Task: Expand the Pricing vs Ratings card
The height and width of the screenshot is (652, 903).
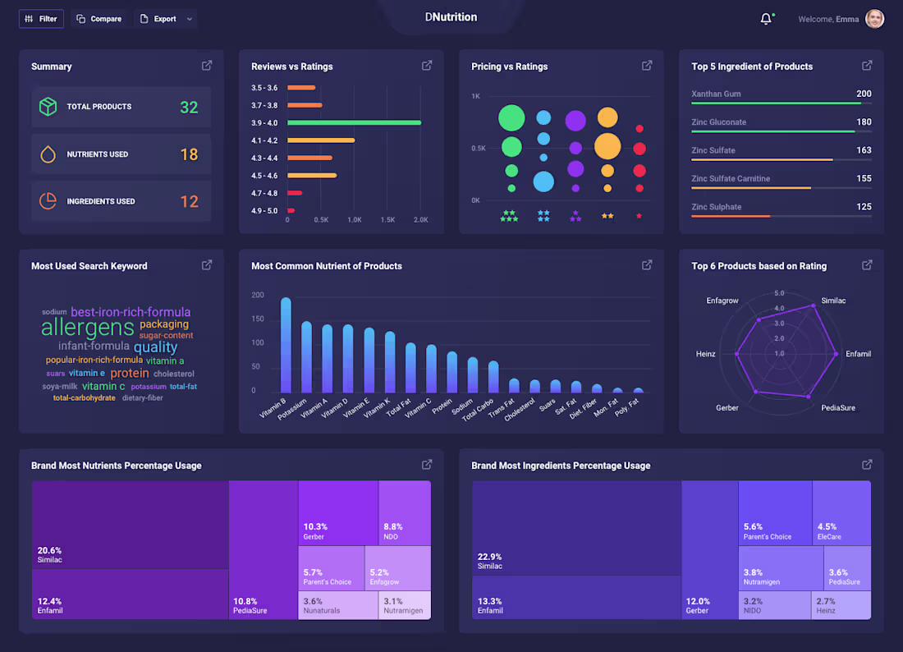Action: click(647, 66)
